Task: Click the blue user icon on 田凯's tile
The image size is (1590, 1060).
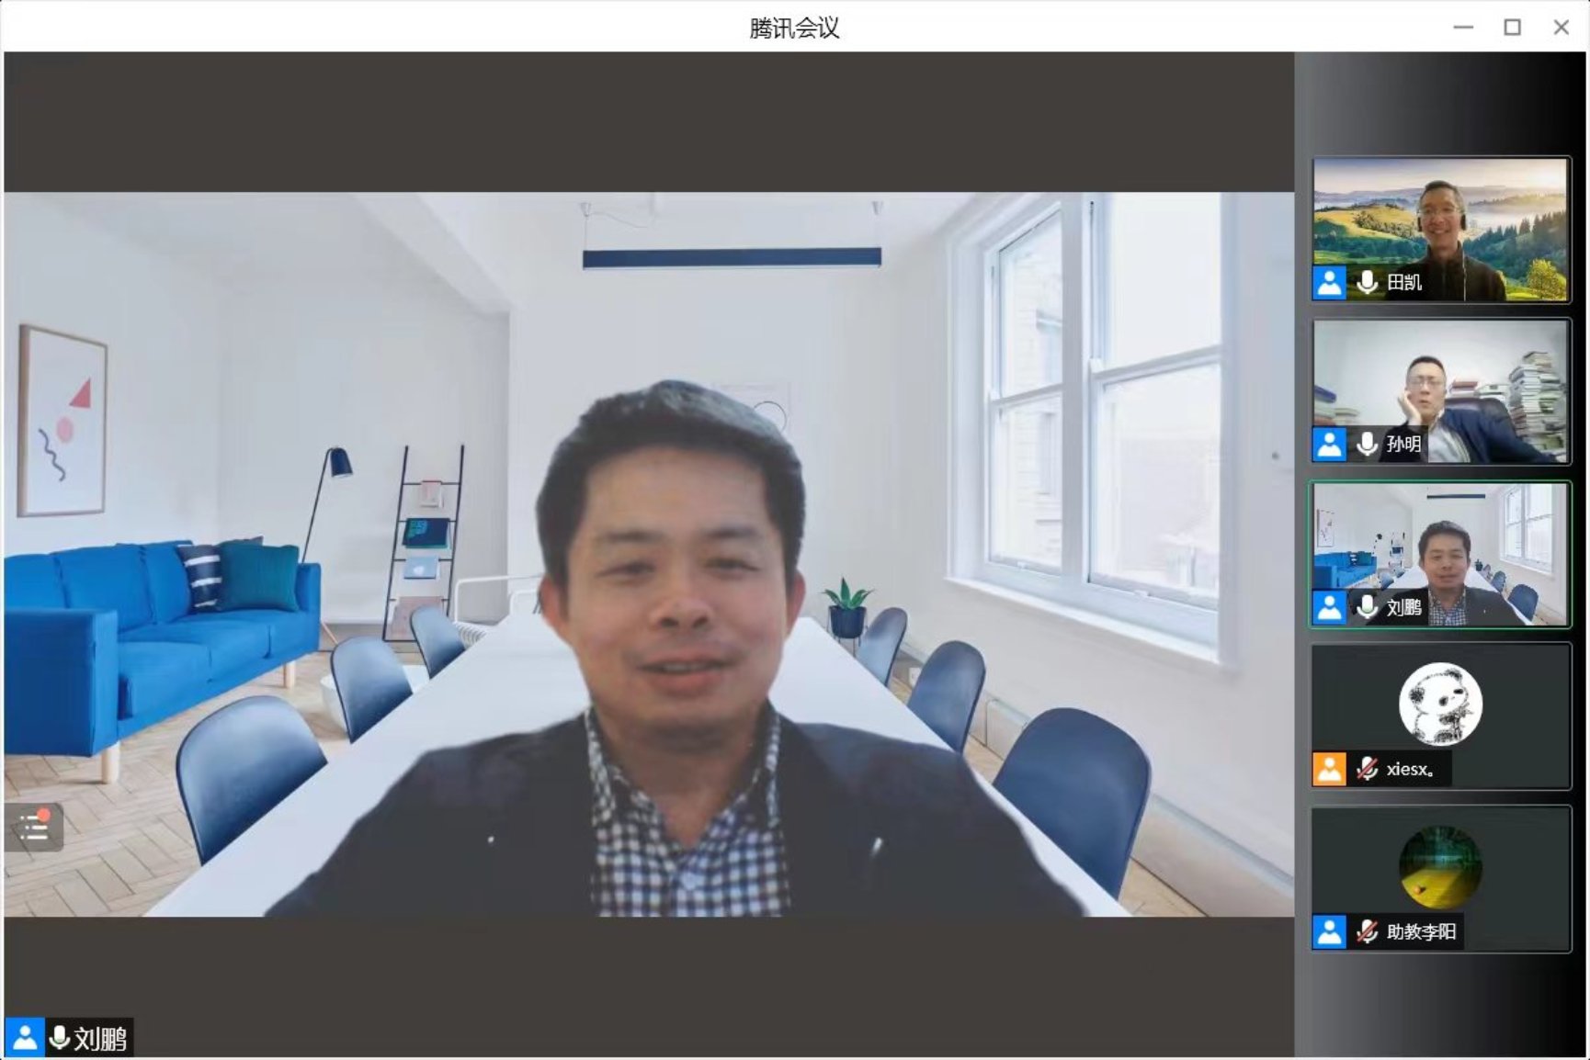Action: 1329,283
